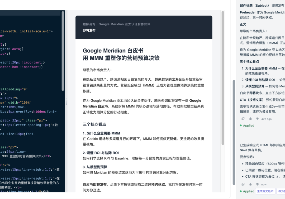Screen dimensions: 285x199
Task: Click the code line with initial-scale=1
Action: click(x=26, y=31)
